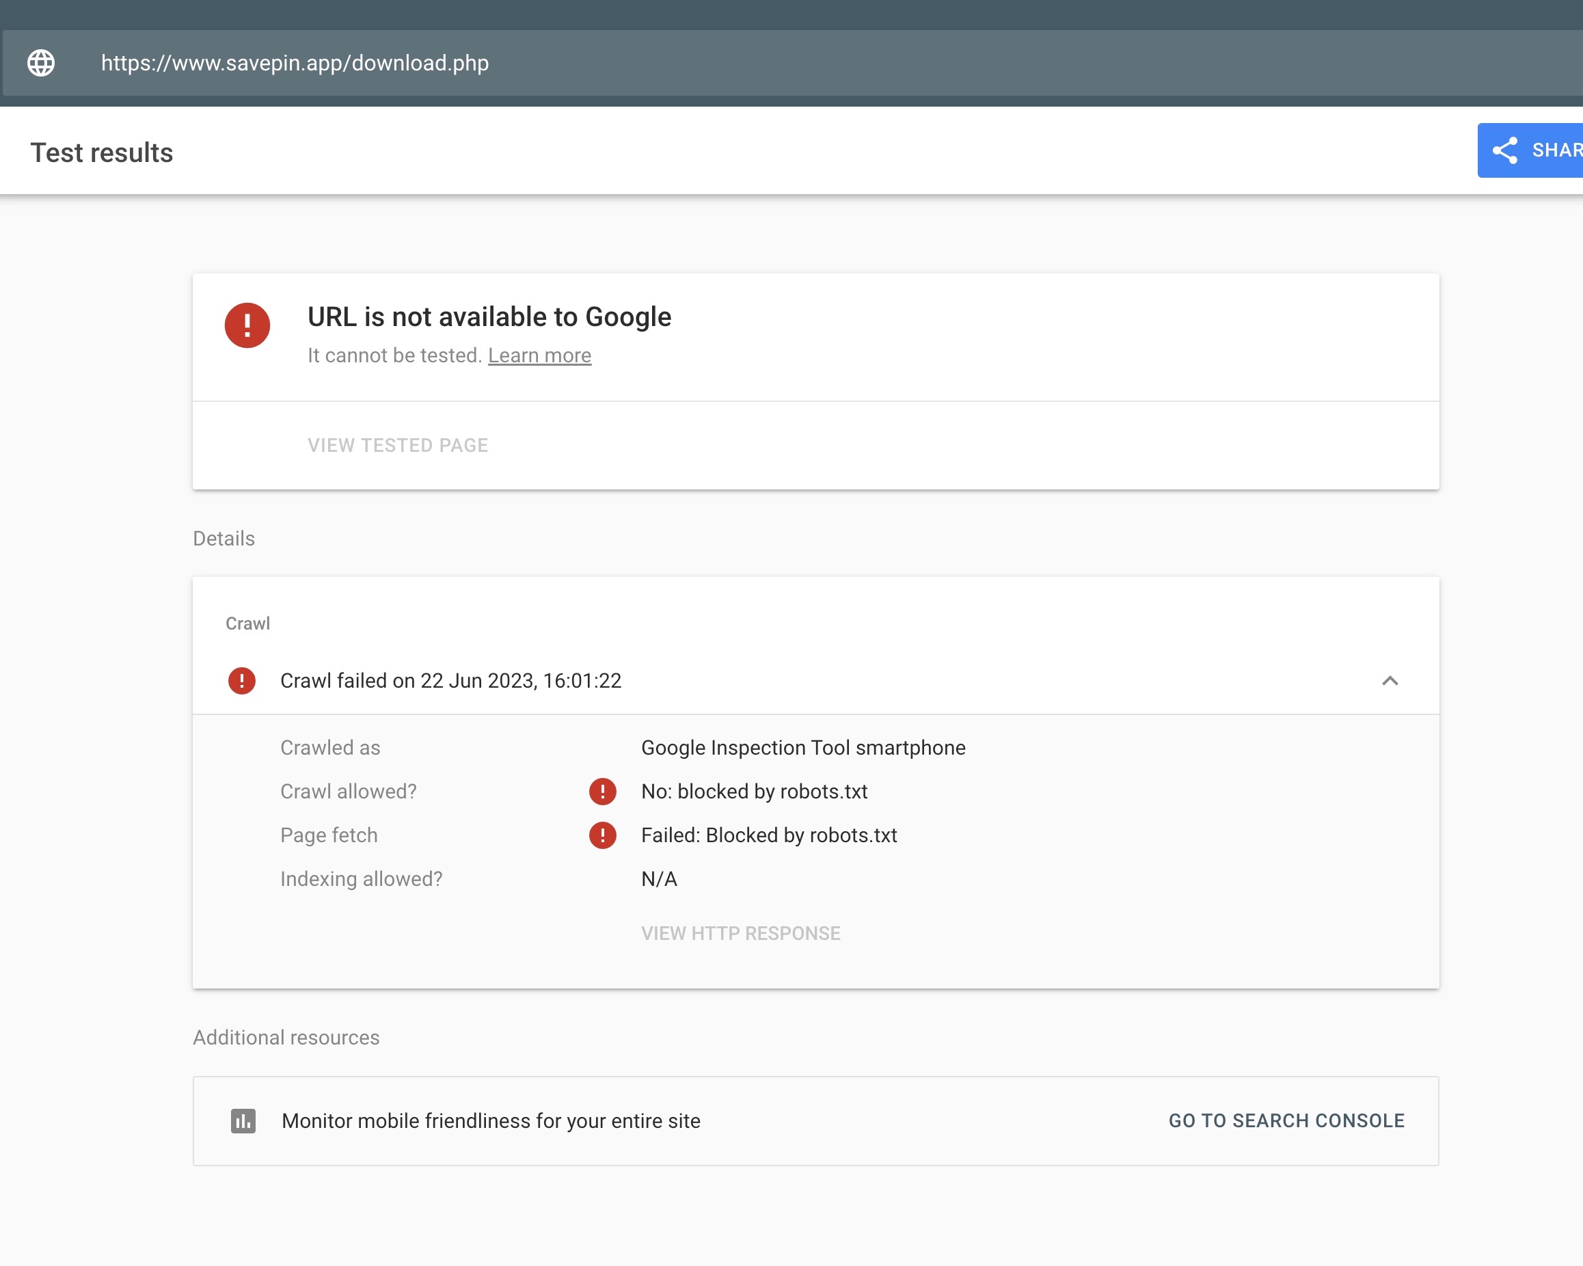Open the Learn more link
1583x1266 pixels.
coord(540,355)
